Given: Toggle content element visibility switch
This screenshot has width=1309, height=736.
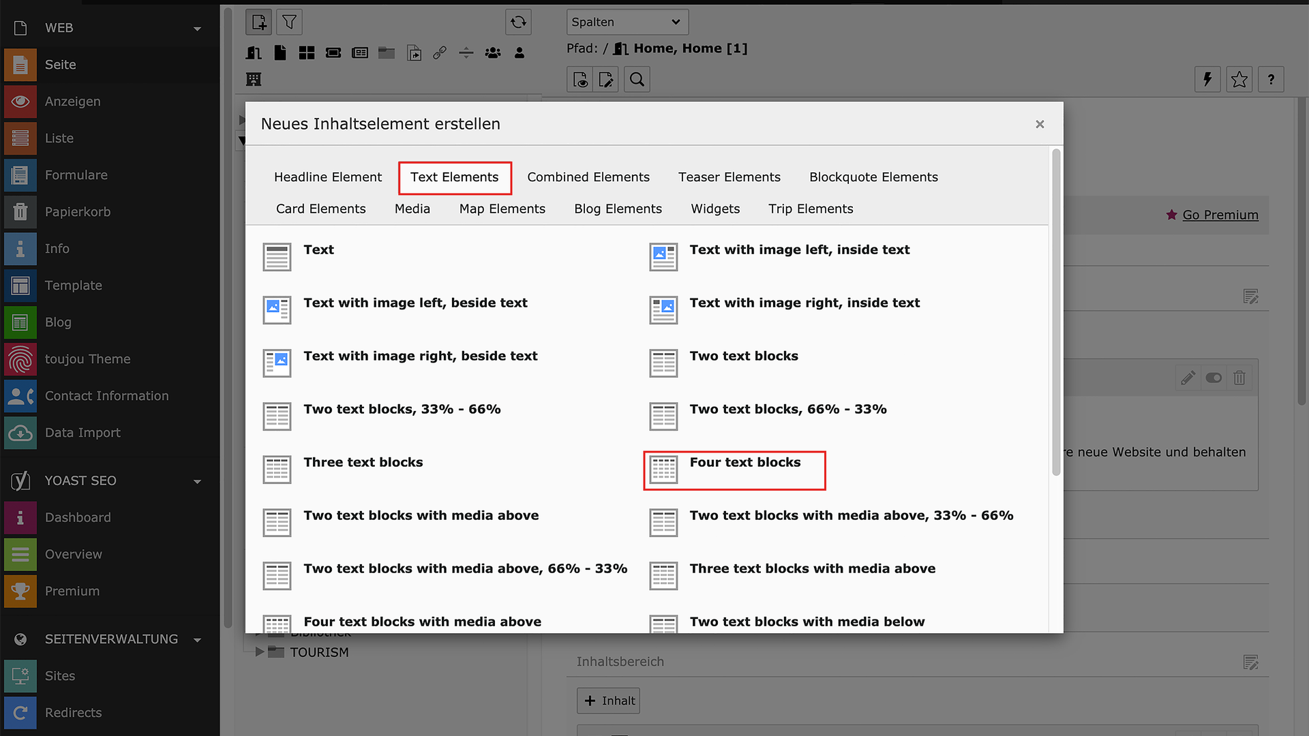Looking at the screenshot, I should point(1214,378).
